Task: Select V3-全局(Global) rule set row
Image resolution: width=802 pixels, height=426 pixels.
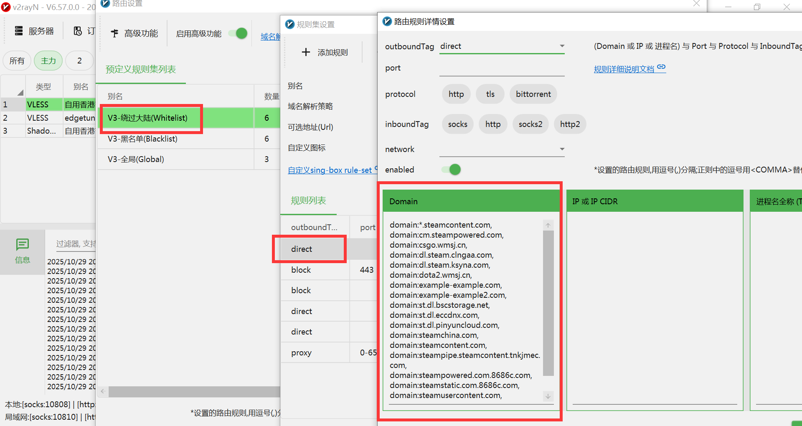Action: [189, 159]
